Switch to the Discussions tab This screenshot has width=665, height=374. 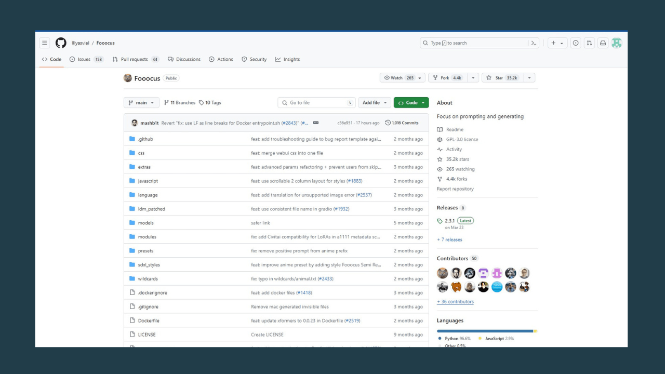[184, 59]
